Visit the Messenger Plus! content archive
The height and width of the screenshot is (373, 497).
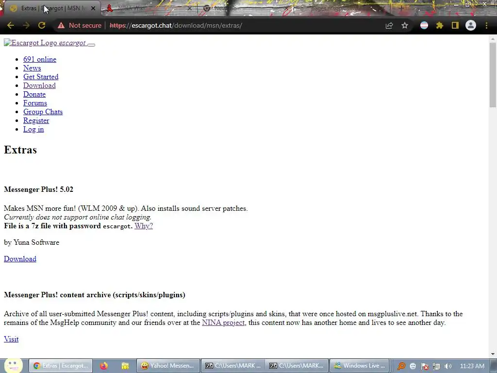(11, 339)
